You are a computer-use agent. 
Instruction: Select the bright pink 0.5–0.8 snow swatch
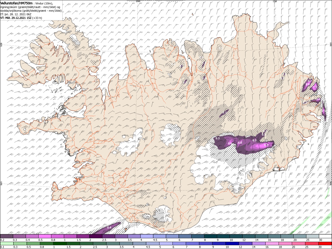coord(45,236)
